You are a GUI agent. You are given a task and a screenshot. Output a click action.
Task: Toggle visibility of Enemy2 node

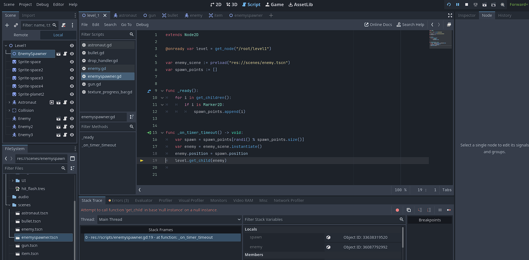(72, 127)
